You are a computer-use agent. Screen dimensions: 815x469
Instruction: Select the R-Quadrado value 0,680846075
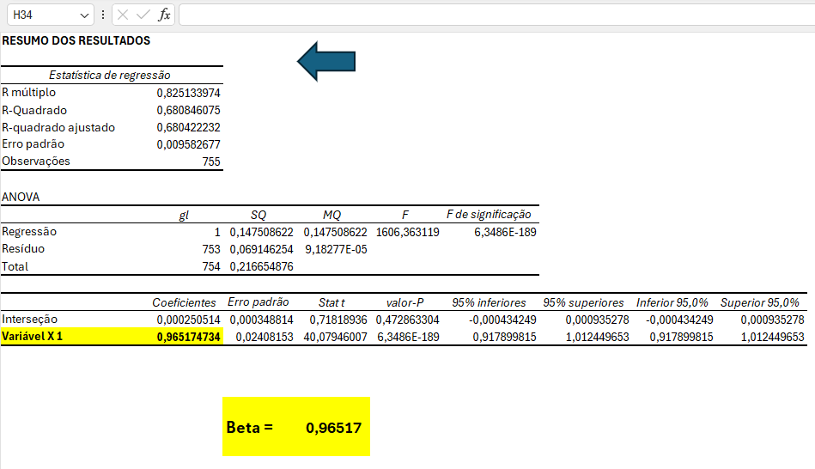pyautogui.click(x=188, y=110)
